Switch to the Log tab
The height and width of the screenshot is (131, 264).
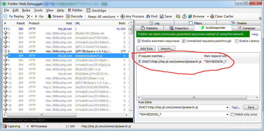154,23
